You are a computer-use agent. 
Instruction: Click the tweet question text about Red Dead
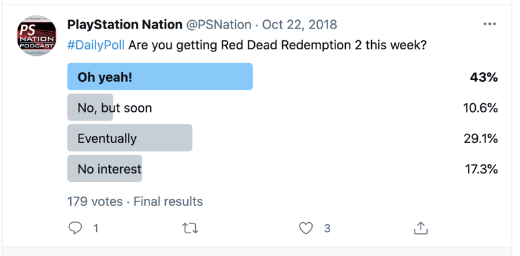click(277, 45)
